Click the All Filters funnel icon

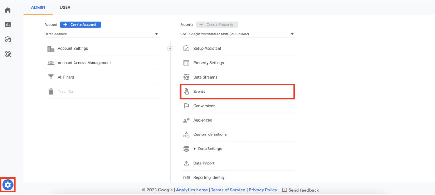51,77
